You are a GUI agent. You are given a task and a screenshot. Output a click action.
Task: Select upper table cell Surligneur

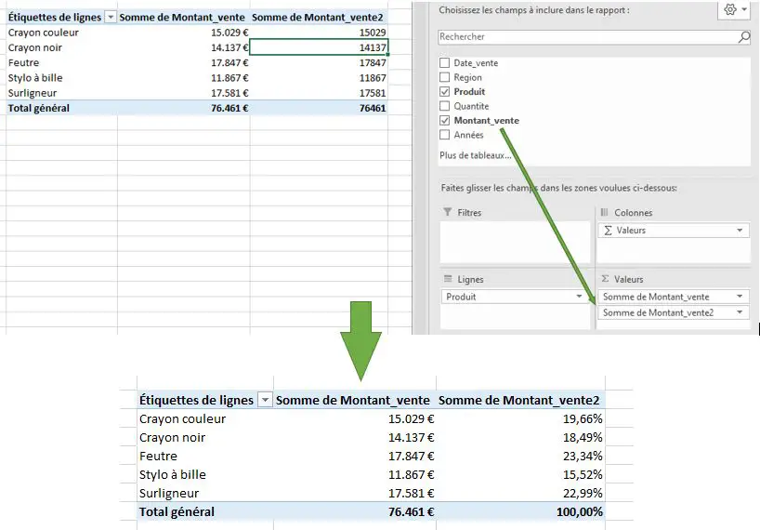pos(61,93)
